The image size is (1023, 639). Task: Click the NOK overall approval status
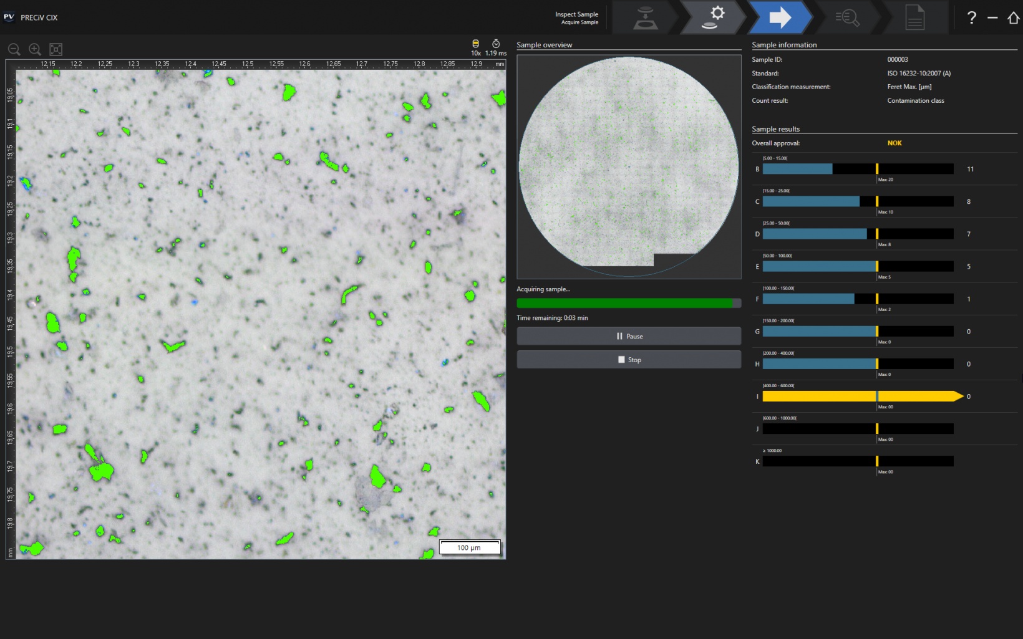(x=894, y=143)
